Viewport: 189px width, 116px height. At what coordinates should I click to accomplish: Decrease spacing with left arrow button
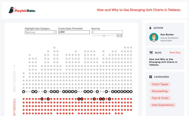coord(118,36)
